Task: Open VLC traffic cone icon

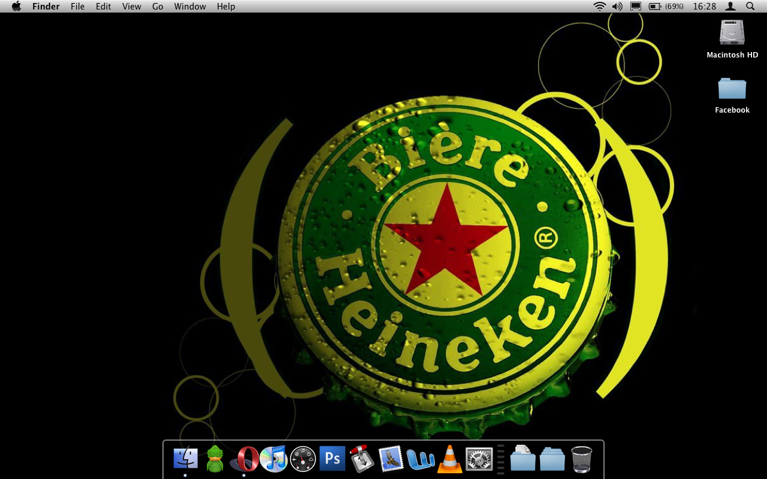Action: pyautogui.click(x=449, y=459)
